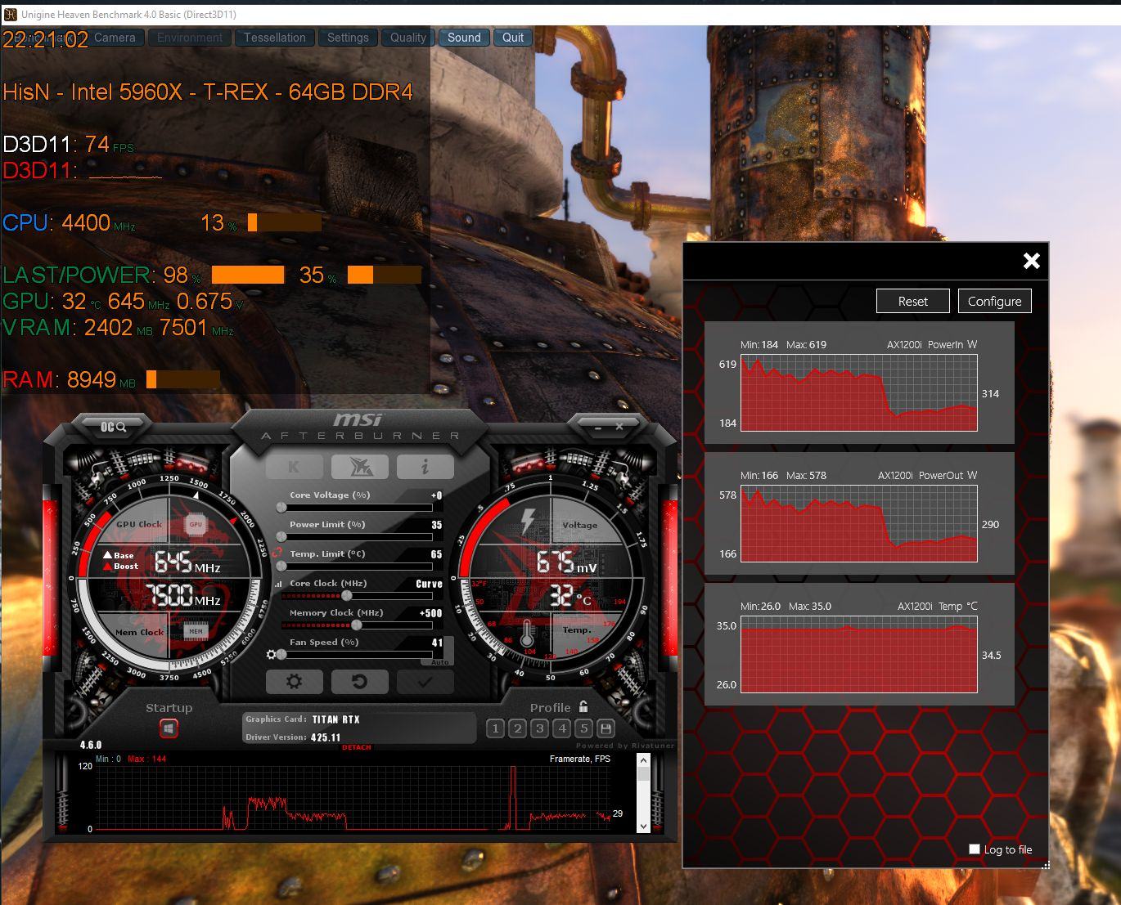The image size is (1121, 905).
Task: Toggle power and temp limit link icon
Action: point(278,553)
